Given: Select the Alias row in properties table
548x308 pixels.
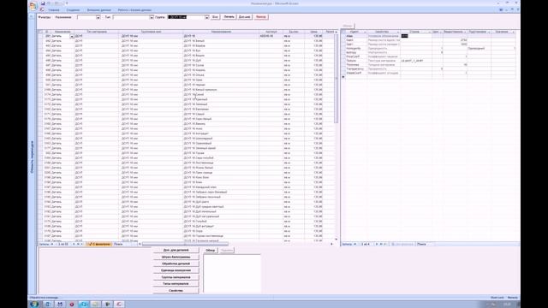Looking at the screenshot, I should (x=428, y=36).
